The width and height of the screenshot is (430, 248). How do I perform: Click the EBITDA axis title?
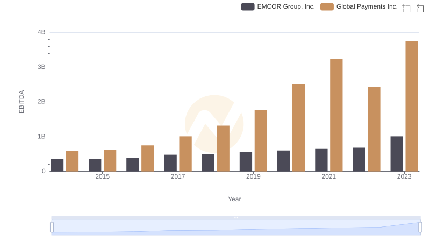coord(21,102)
